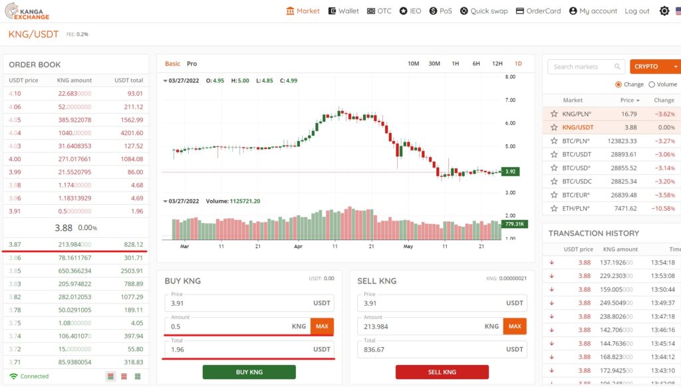Click MAX in the Buy KNG form
681x387 pixels.
click(x=322, y=326)
